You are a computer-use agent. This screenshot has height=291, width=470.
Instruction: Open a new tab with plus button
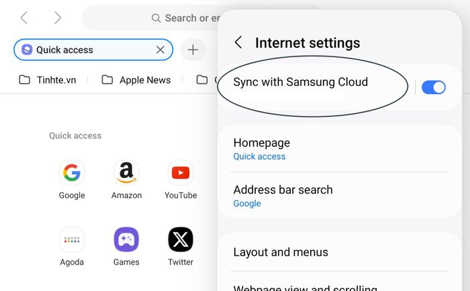[x=193, y=50]
